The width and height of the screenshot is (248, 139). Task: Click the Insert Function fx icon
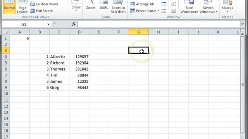click(x=74, y=24)
